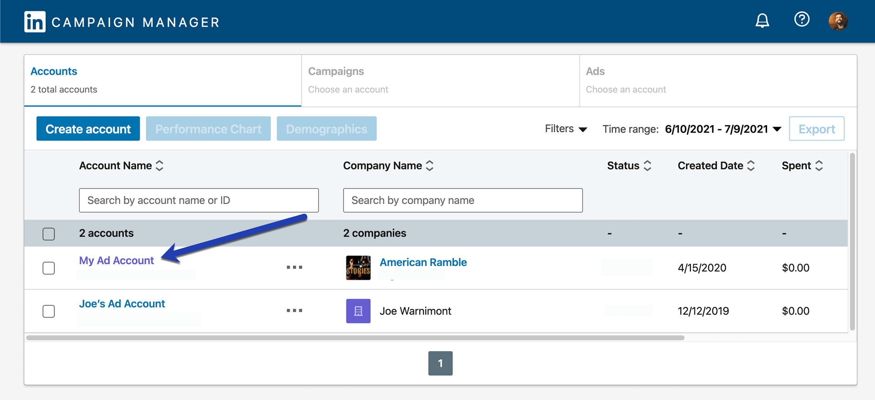Click the Performance Chart button
Viewport: 875px width, 400px height.
[x=208, y=129]
